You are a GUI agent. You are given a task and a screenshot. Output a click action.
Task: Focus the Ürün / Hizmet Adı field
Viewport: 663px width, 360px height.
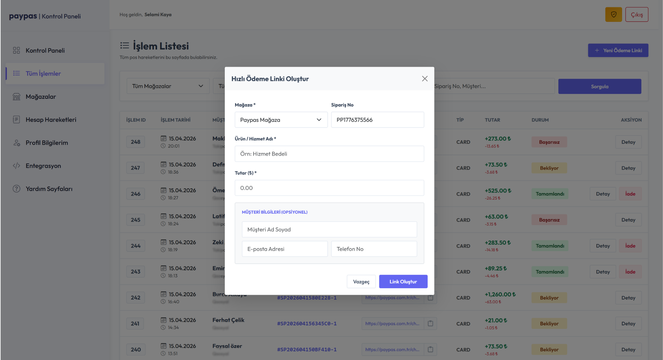pos(329,154)
